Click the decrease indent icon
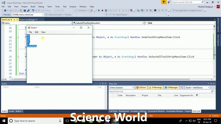Image resolution: width=221 pixels, height=124 pixels. [138, 11]
